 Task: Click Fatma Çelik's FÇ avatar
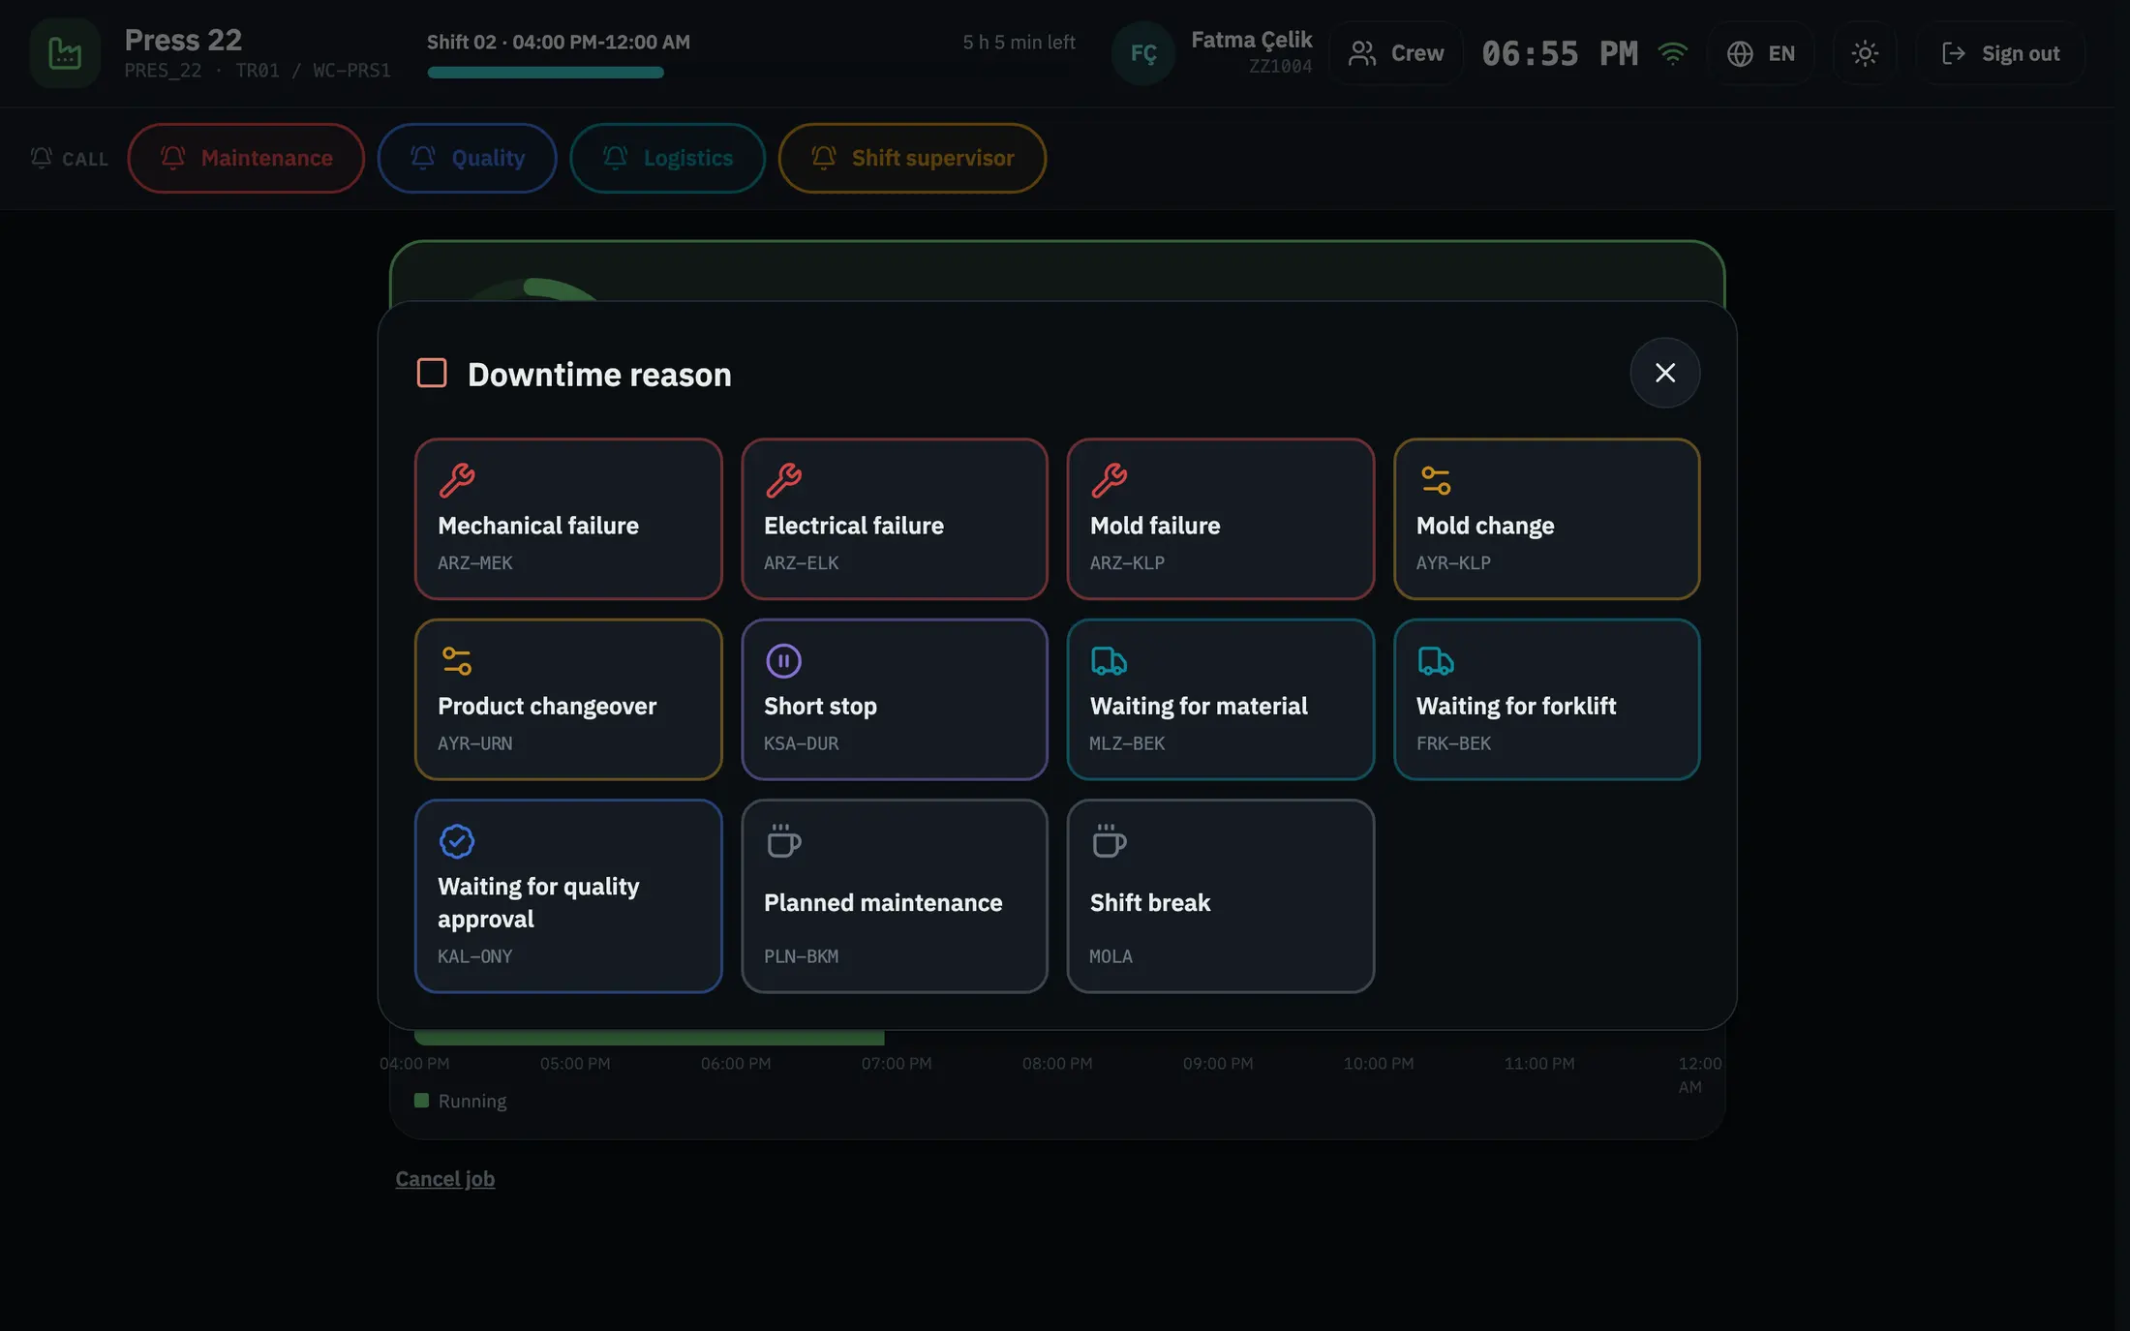coord(1142,53)
